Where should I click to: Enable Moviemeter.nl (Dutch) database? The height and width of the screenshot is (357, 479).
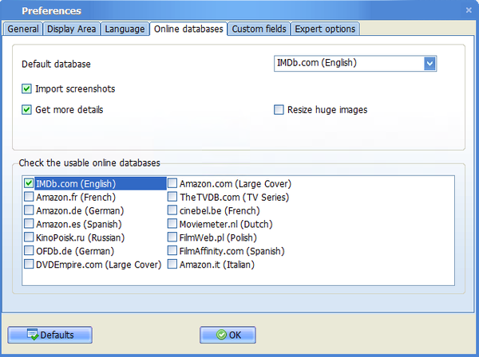[x=172, y=223]
